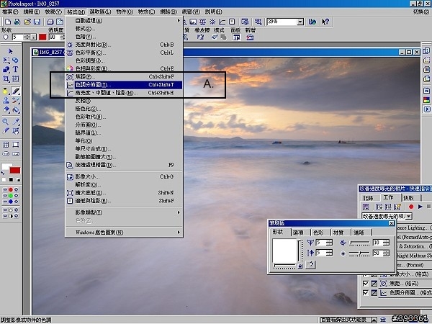
Task: Click the red record button in quick command panel
Action: point(410,206)
